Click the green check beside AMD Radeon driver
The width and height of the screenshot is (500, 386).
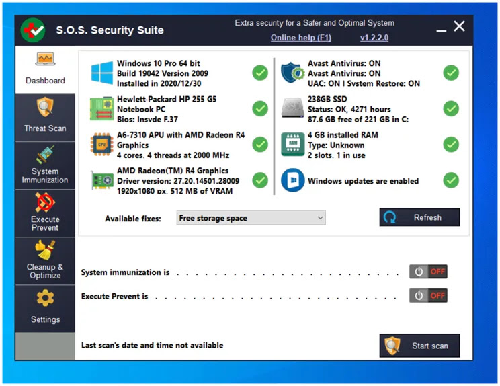260,180
